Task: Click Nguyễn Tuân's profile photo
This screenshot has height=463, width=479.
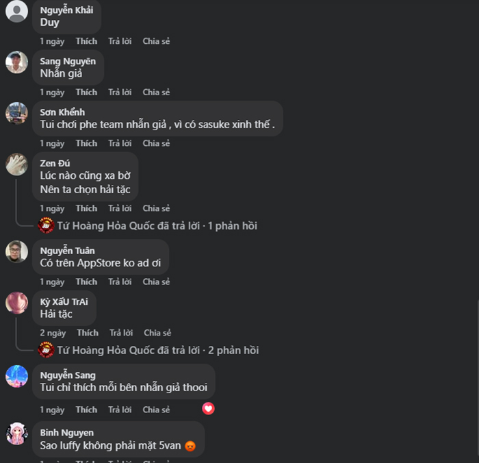Action: pos(16,251)
